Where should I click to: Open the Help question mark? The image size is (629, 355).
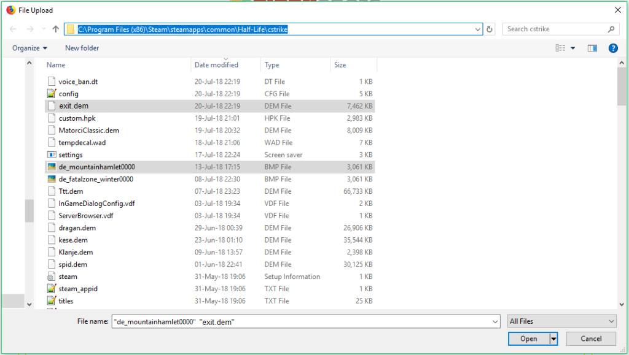click(x=613, y=48)
